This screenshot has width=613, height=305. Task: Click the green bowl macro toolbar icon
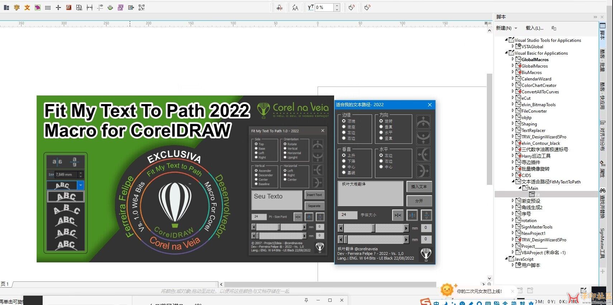tap(110, 8)
